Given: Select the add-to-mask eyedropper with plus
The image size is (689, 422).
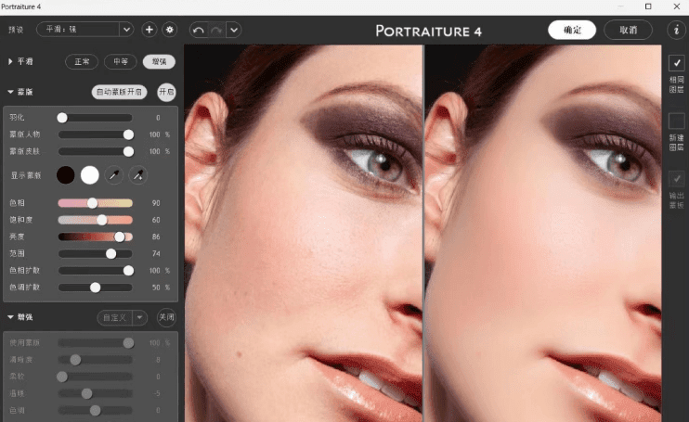Looking at the screenshot, I should pyautogui.click(x=136, y=174).
